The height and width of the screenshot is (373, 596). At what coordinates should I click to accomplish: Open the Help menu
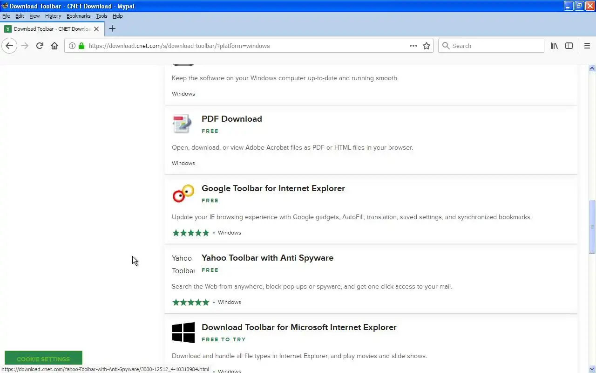[x=117, y=16]
